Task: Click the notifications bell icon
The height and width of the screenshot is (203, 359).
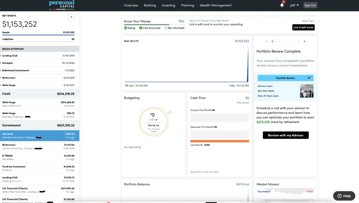Action: (x=282, y=5)
